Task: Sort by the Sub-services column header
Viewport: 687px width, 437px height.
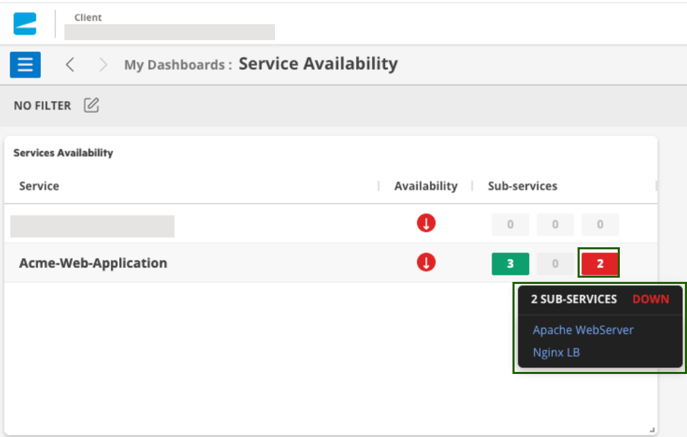Action: [x=522, y=186]
